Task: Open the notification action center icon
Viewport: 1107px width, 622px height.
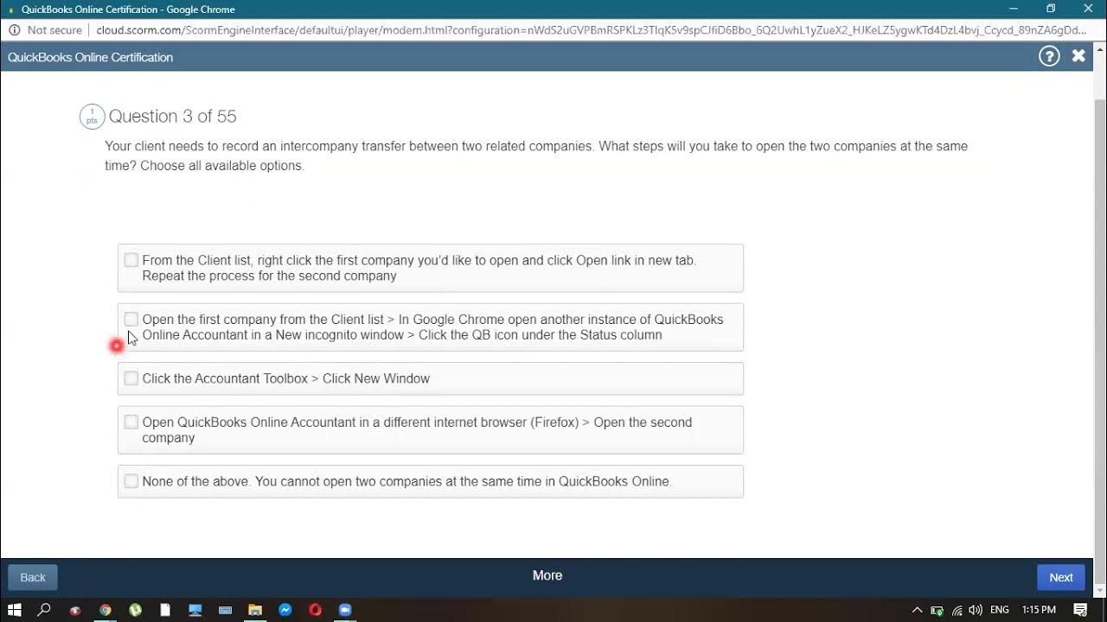Action: [1080, 610]
